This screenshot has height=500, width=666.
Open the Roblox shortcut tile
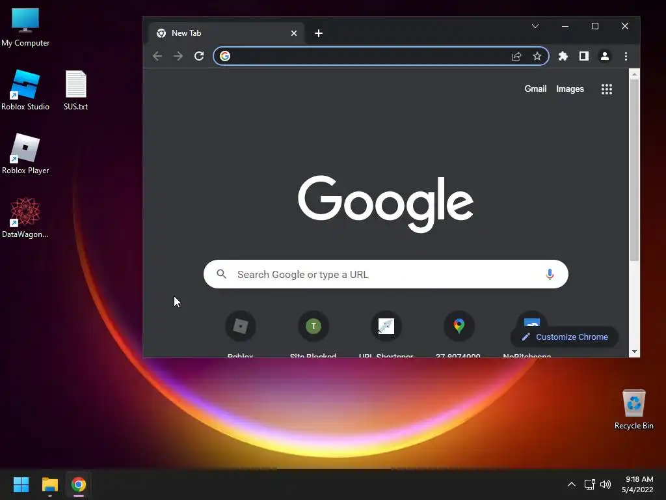point(241,326)
